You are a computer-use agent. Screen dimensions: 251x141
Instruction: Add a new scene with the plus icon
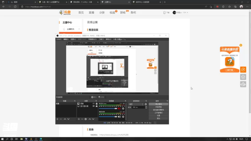pos(57,119)
